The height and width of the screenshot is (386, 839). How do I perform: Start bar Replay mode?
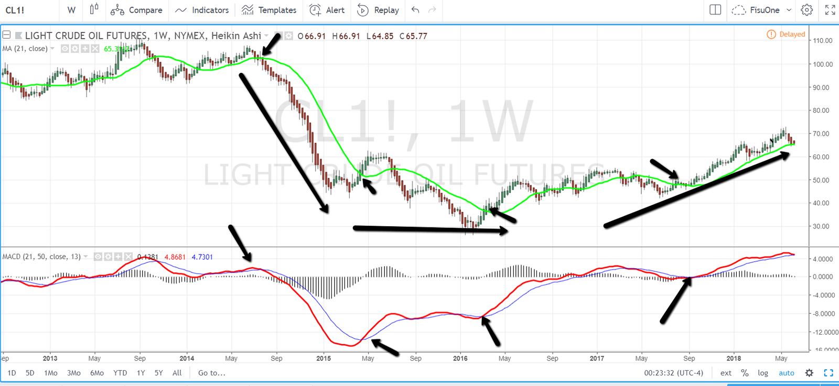pos(378,10)
